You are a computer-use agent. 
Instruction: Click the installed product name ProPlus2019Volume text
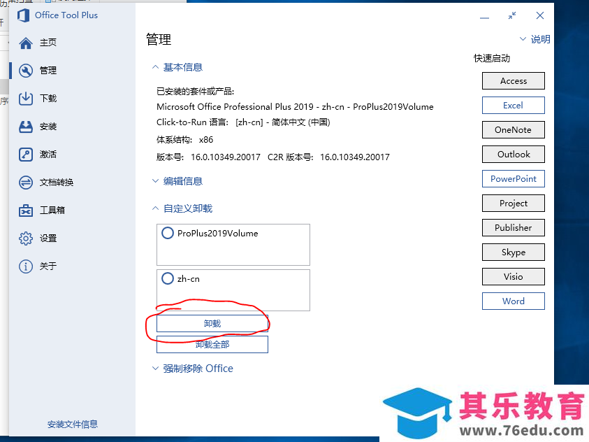(295, 107)
